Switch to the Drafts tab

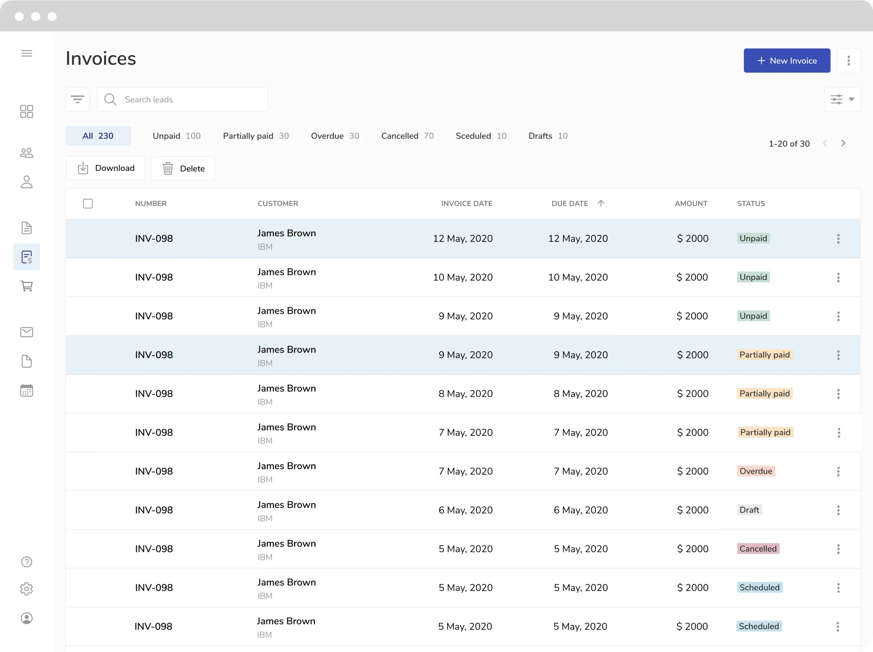tap(548, 136)
